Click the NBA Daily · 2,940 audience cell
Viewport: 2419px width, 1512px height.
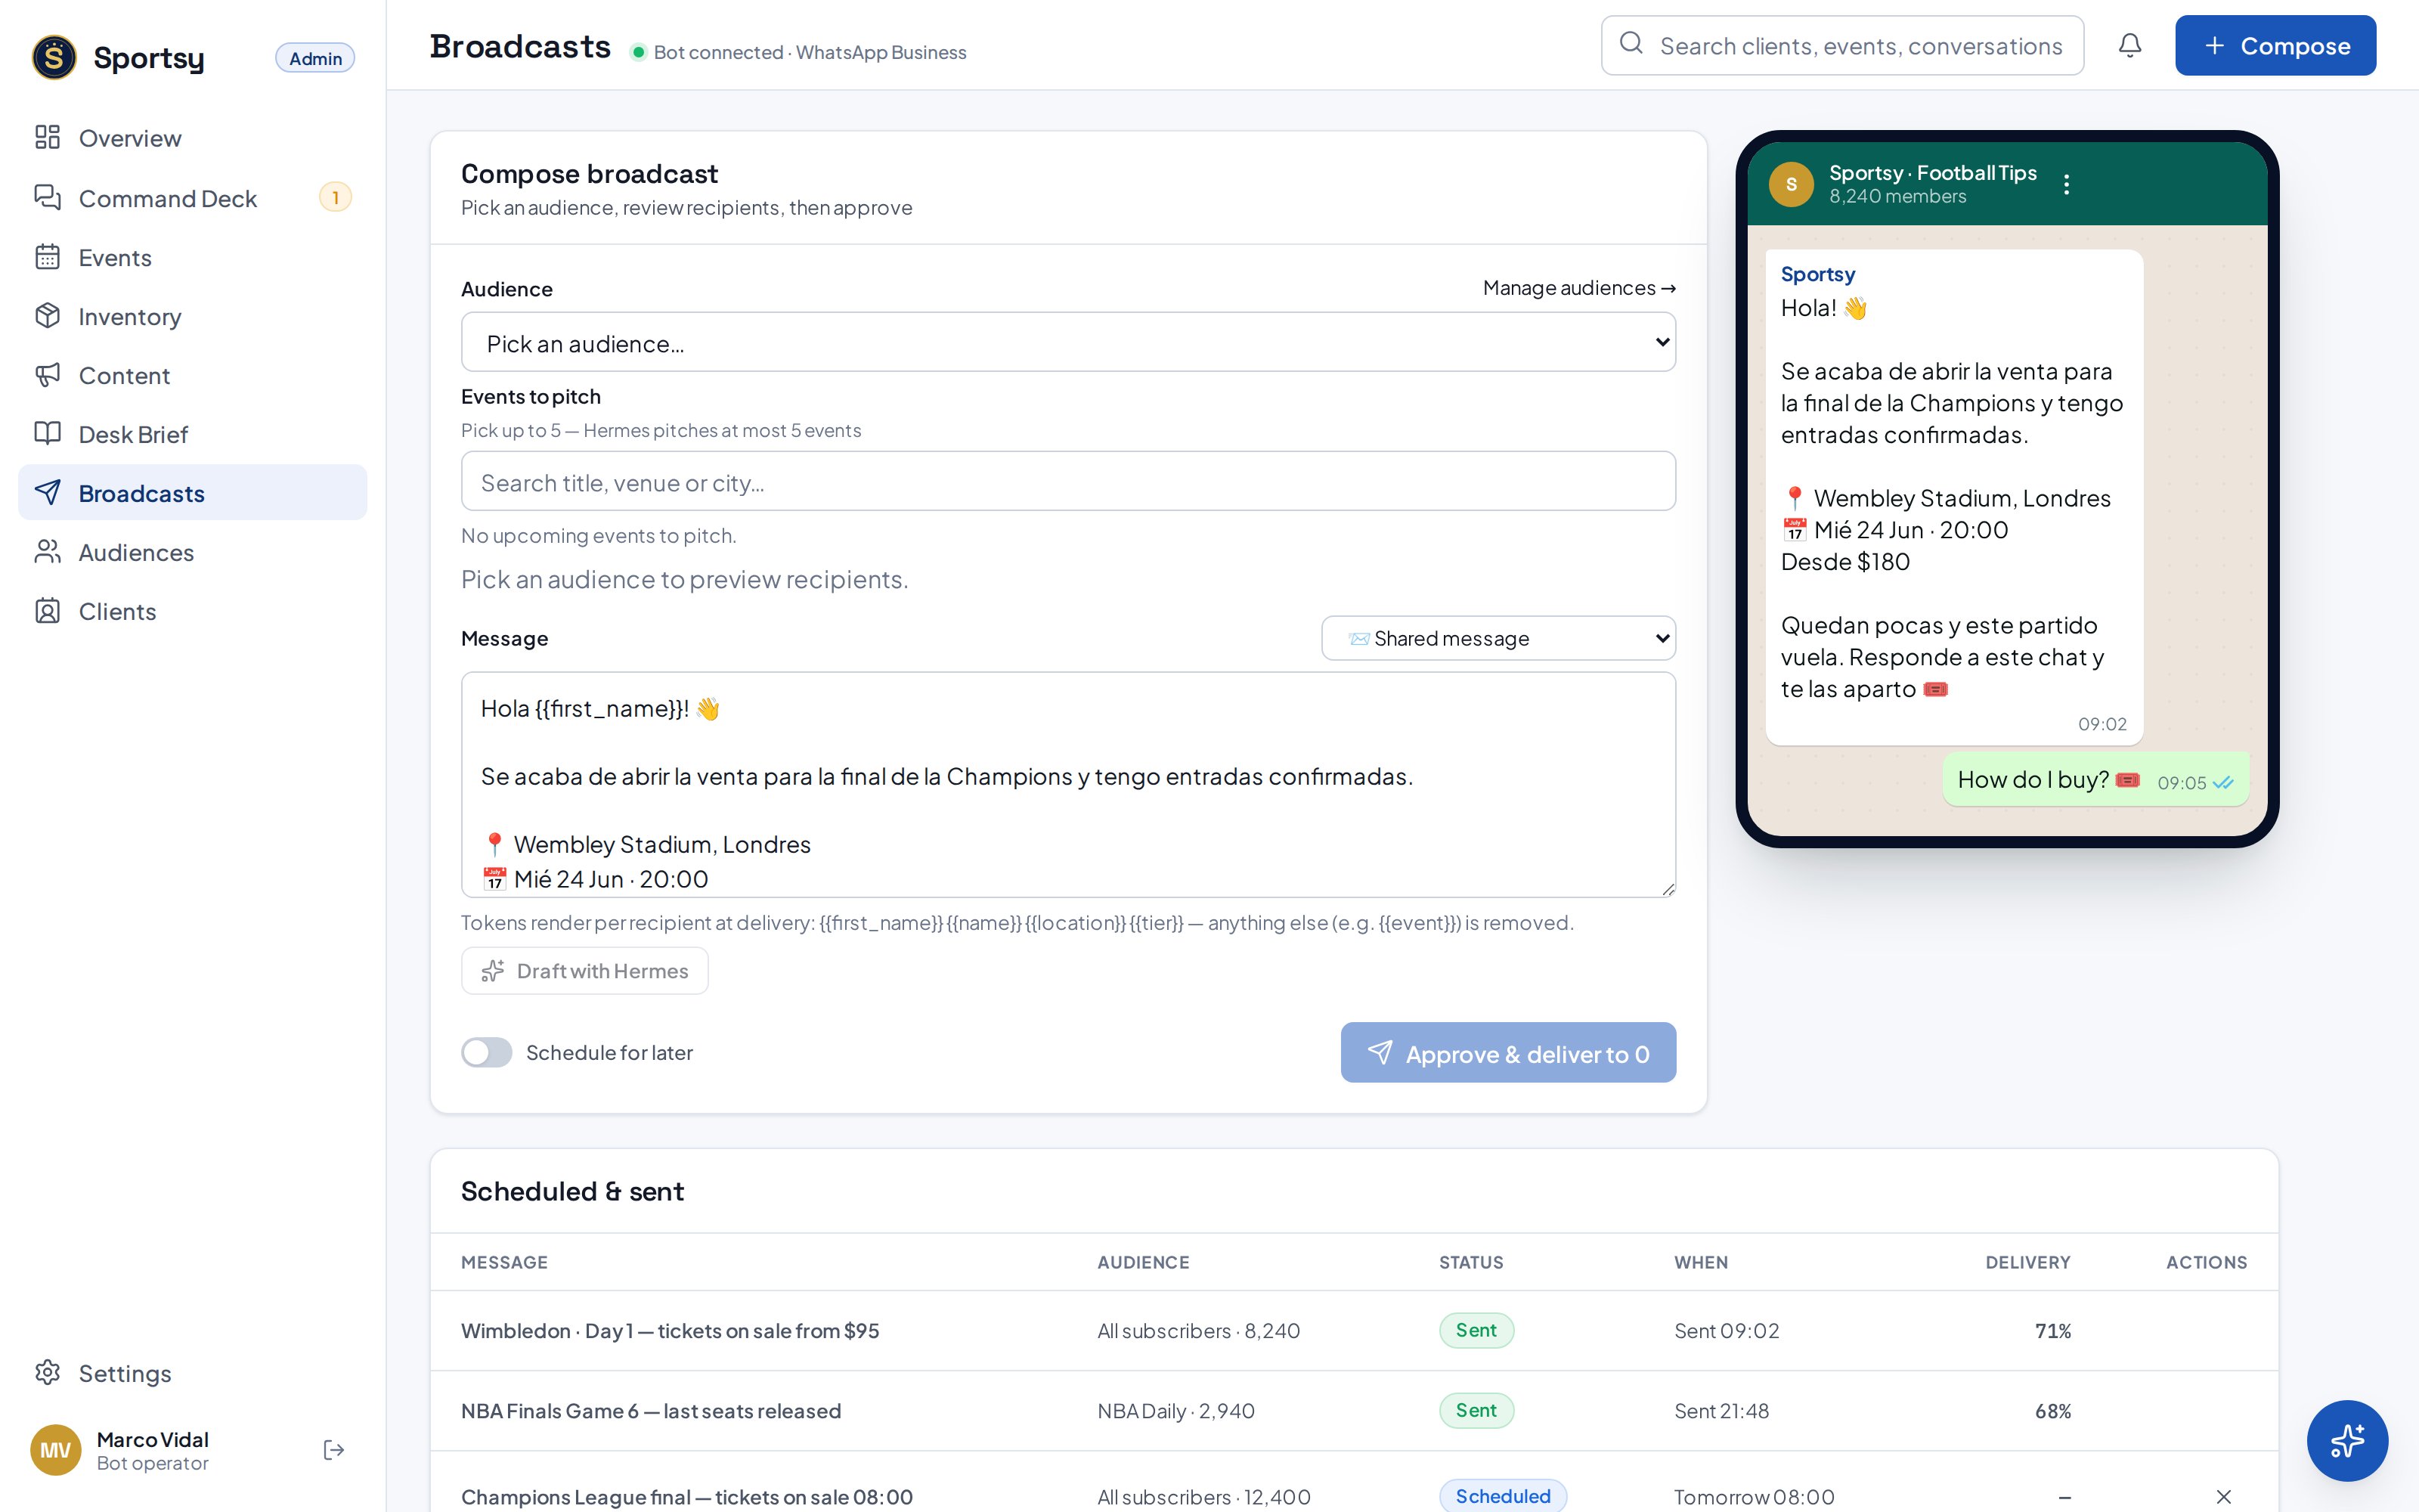tap(1175, 1410)
